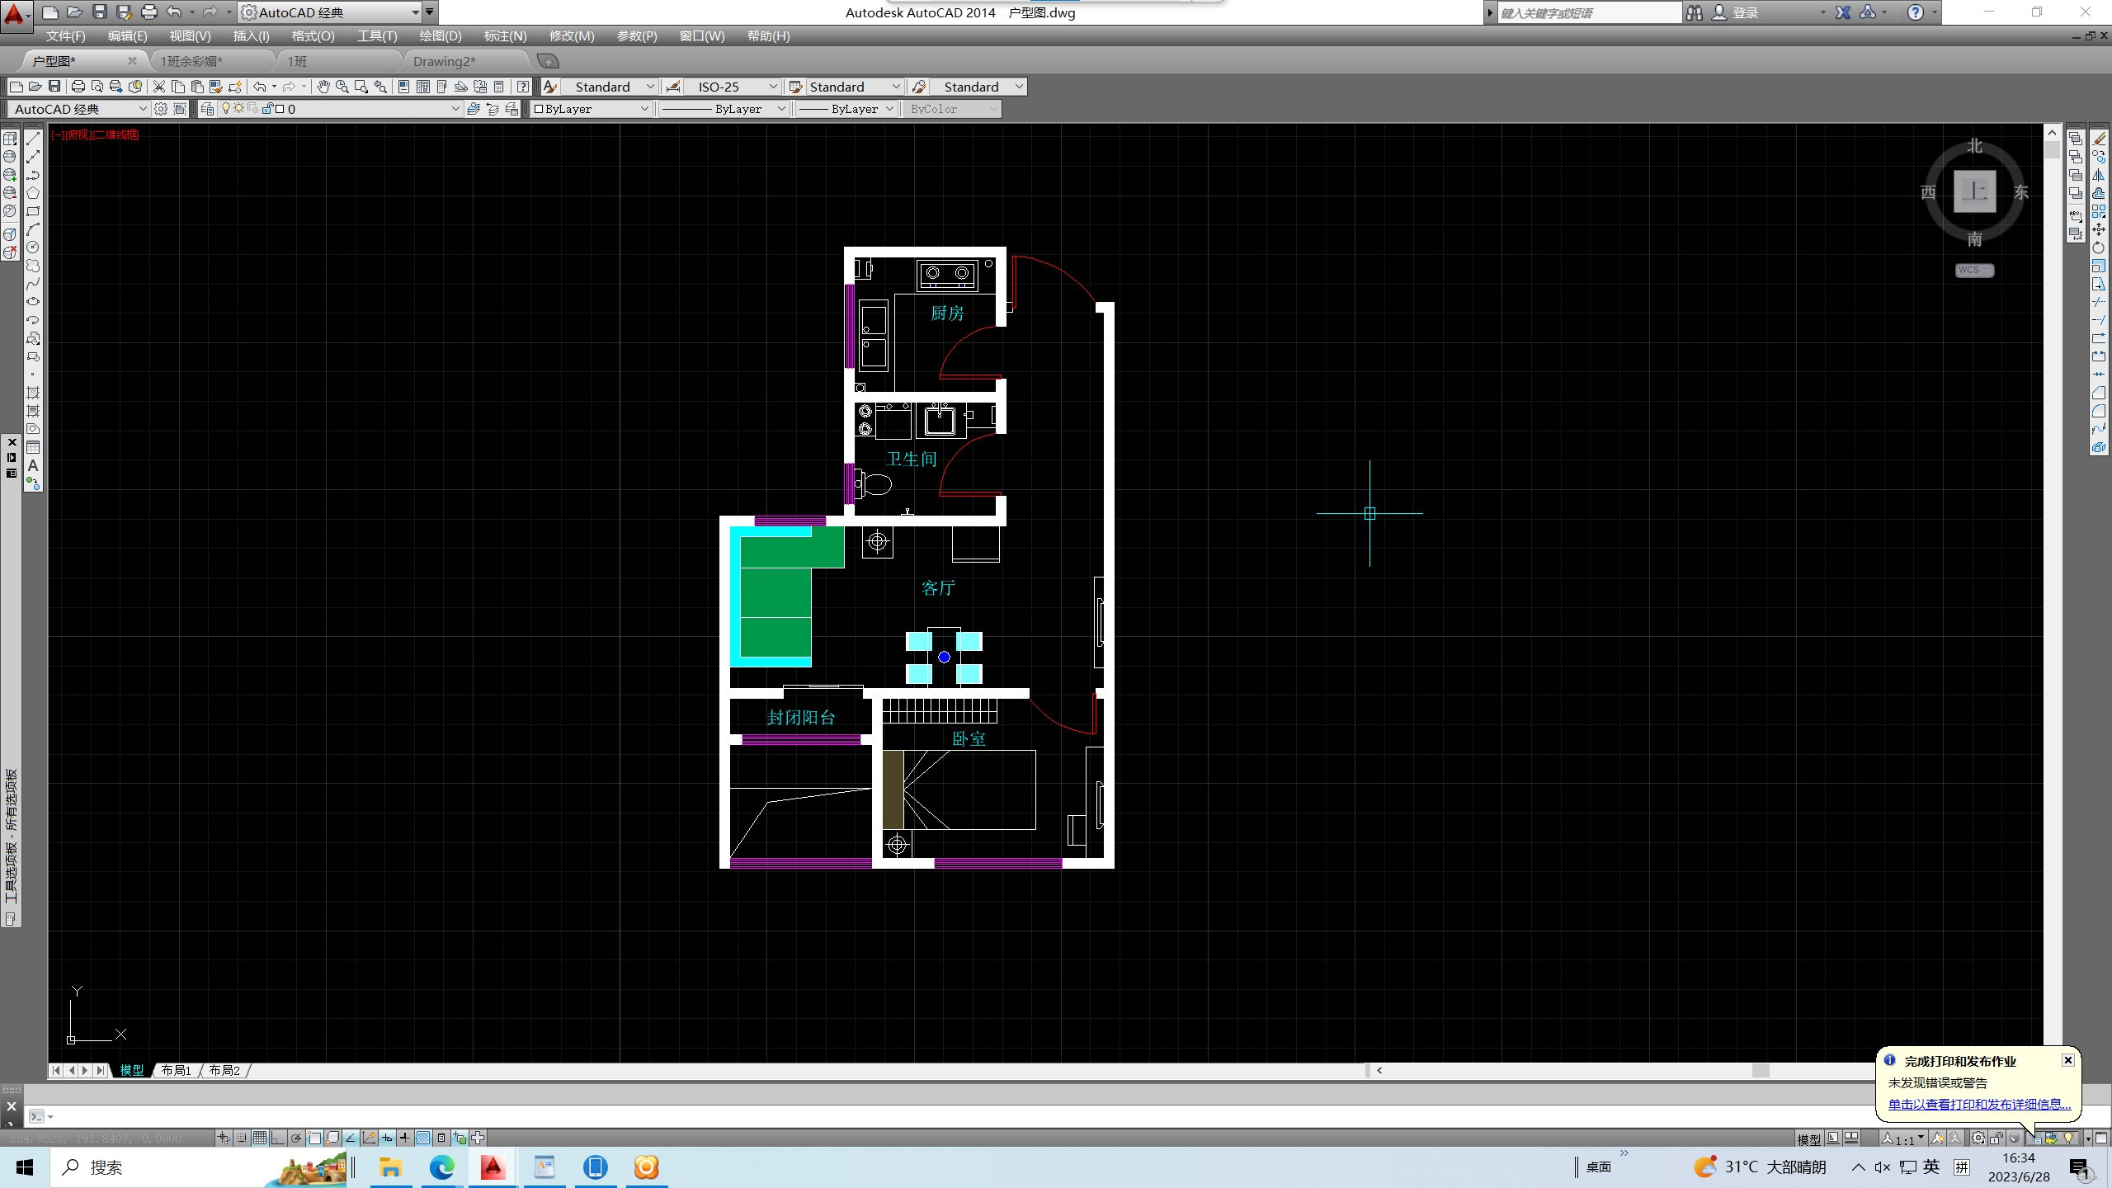2112x1188 pixels.
Task: Open the 绘图(D) menu
Action: pyautogui.click(x=440, y=36)
